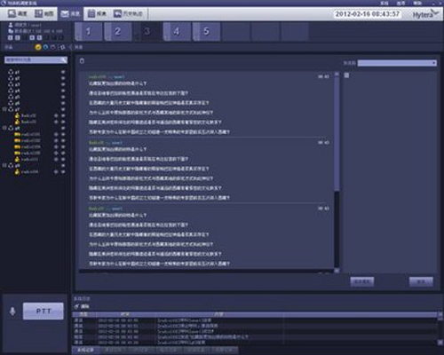Click the message list vertical scrollbar thumb
Screen dimensions: 444x355
pos(337,133)
